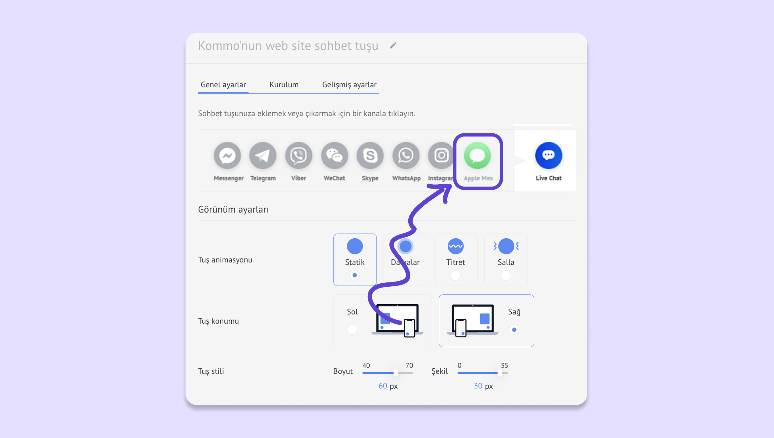Open the Genel ayarlar tab
This screenshot has height=438, width=774.
click(223, 84)
